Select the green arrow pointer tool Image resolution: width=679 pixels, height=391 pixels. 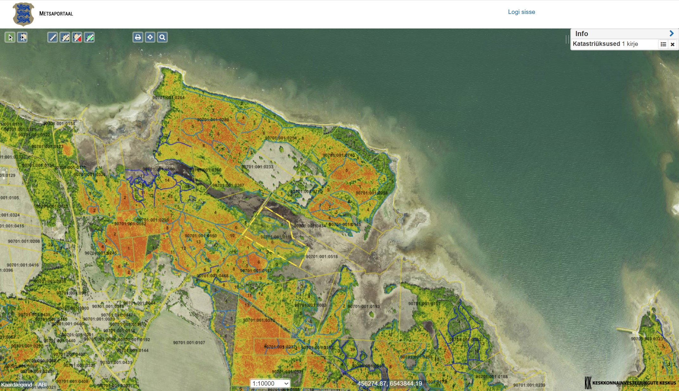coord(10,37)
